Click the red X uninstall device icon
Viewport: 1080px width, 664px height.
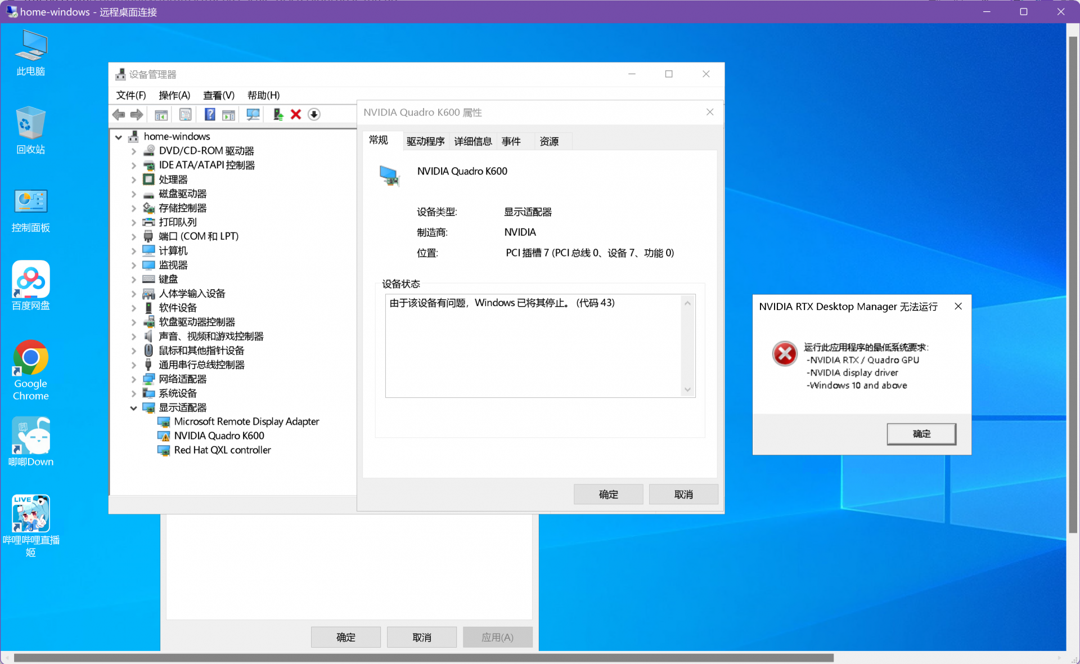296,115
